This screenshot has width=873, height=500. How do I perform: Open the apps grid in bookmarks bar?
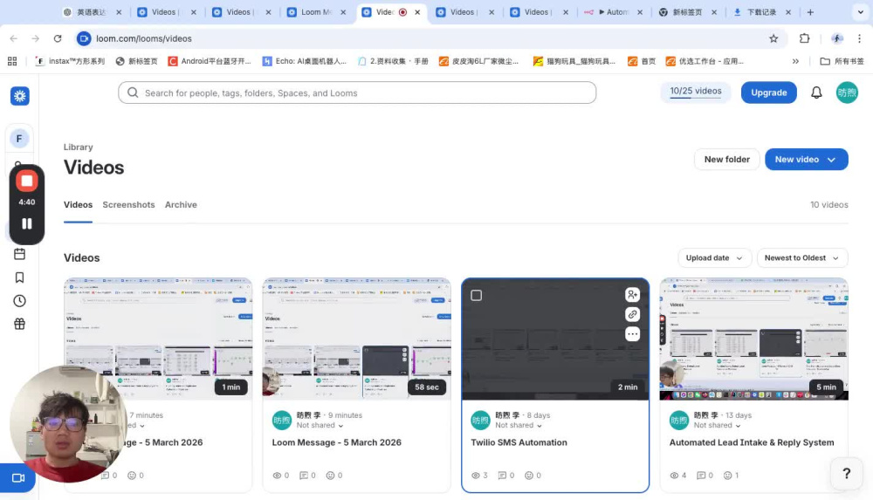coord(12,61)
